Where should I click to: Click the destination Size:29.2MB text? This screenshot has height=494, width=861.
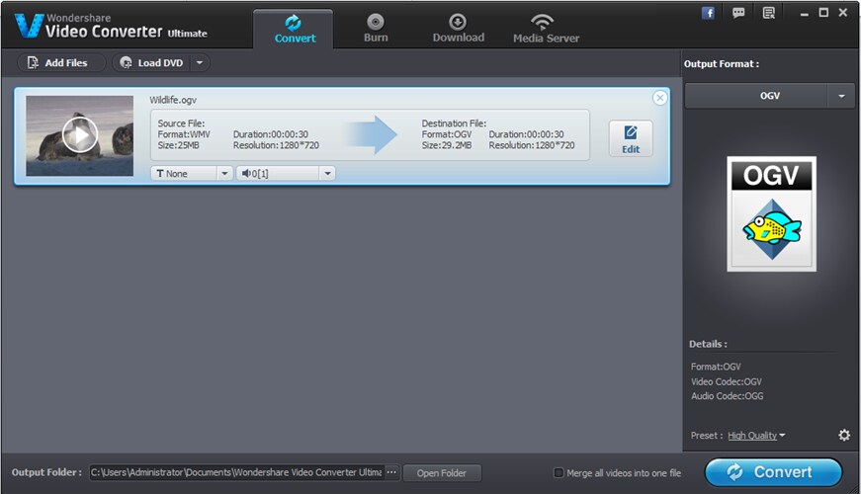click(x=447, y=145)
